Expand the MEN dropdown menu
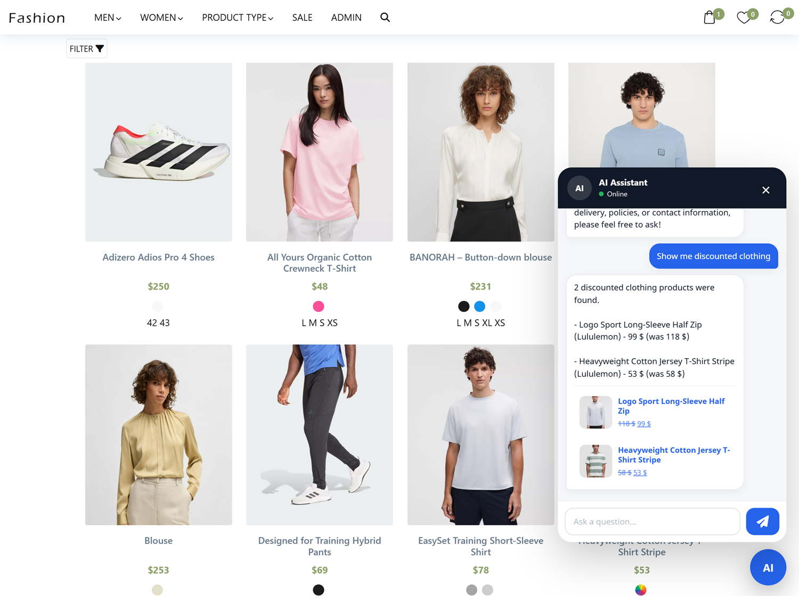799x596 pixels. [108, 18]
